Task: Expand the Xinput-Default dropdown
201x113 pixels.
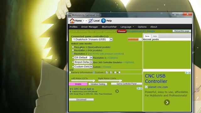Action: (x=91, y=62)
